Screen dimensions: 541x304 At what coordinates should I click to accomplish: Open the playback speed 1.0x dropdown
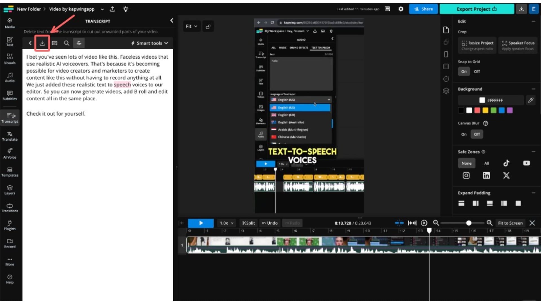pos(226,223)
